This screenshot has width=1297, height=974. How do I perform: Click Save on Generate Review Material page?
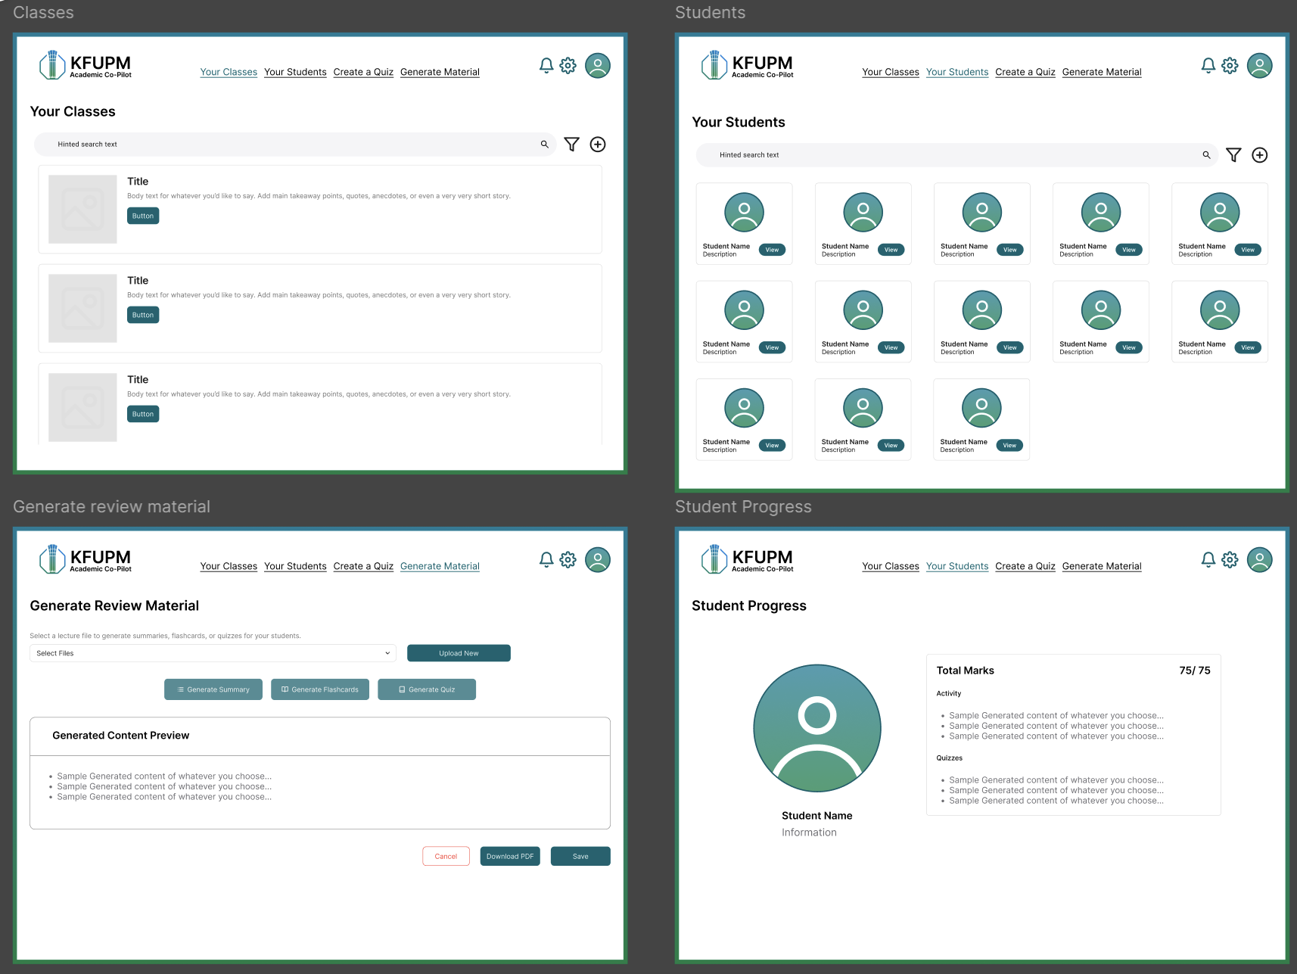coord(580,857)
